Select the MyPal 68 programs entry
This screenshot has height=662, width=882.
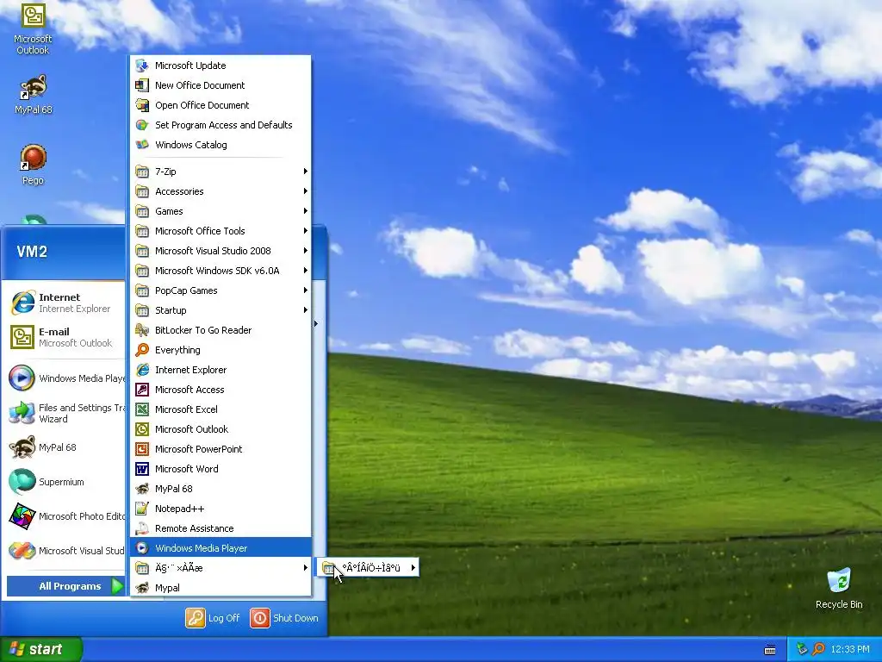click(221, 489)
